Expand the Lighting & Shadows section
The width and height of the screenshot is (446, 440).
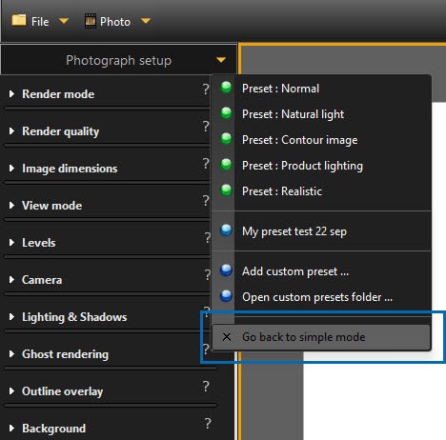coord(11,317)
